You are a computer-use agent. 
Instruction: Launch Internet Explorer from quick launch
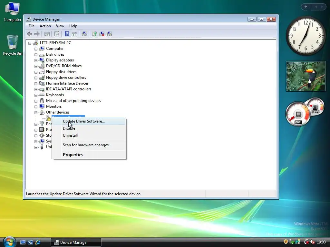click(38, 242)
